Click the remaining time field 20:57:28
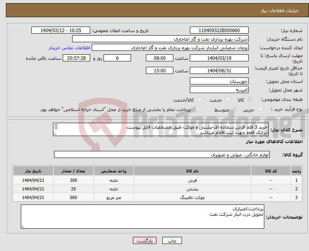The height and width of the screenshot is (251, 309). 76,58
